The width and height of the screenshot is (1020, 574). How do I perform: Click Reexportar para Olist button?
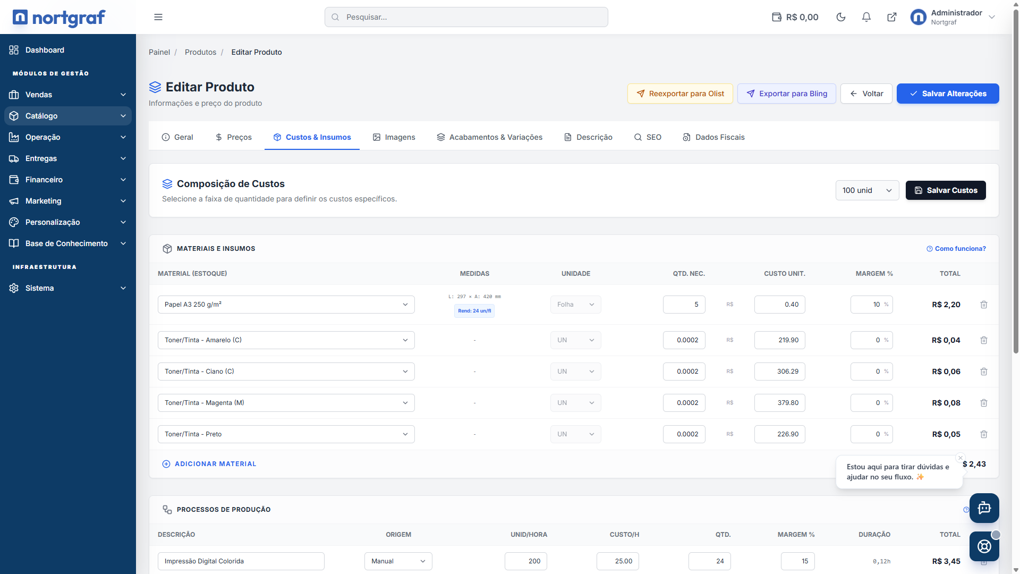(x=680, y=94)
